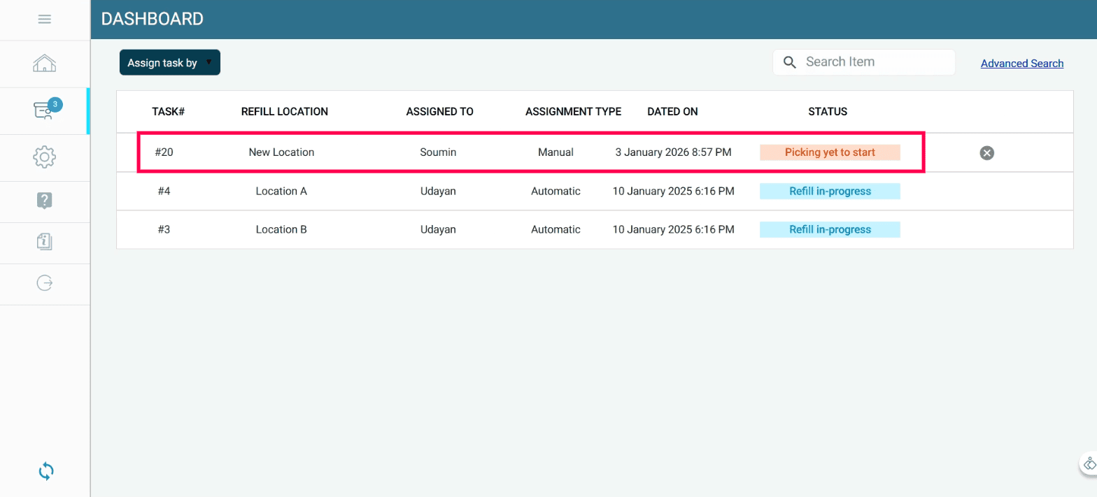
Task: Click the floating widget icon at right edge
Action: tap(1089, 463)
